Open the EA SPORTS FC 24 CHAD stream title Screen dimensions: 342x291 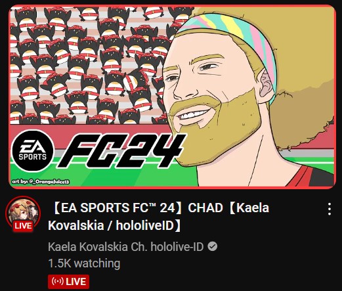159,217
